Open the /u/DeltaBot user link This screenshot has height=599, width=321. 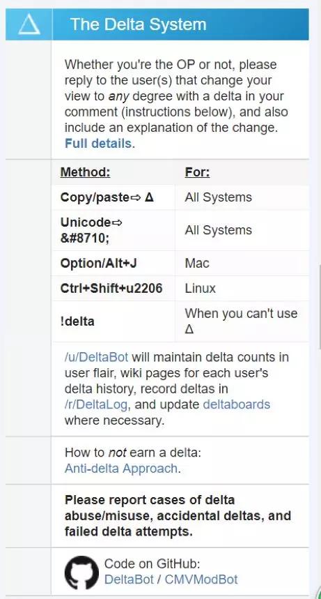point(97,357)
